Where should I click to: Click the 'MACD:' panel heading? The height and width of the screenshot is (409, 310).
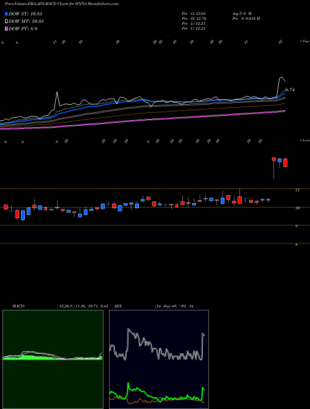click(x=19, y=306)
